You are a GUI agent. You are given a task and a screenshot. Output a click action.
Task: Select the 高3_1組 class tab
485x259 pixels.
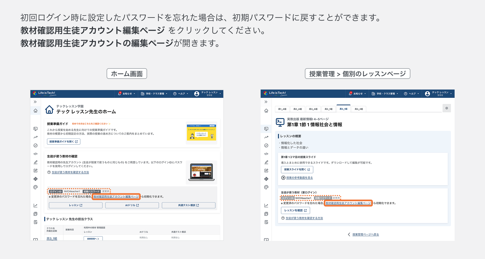[343, 109]
